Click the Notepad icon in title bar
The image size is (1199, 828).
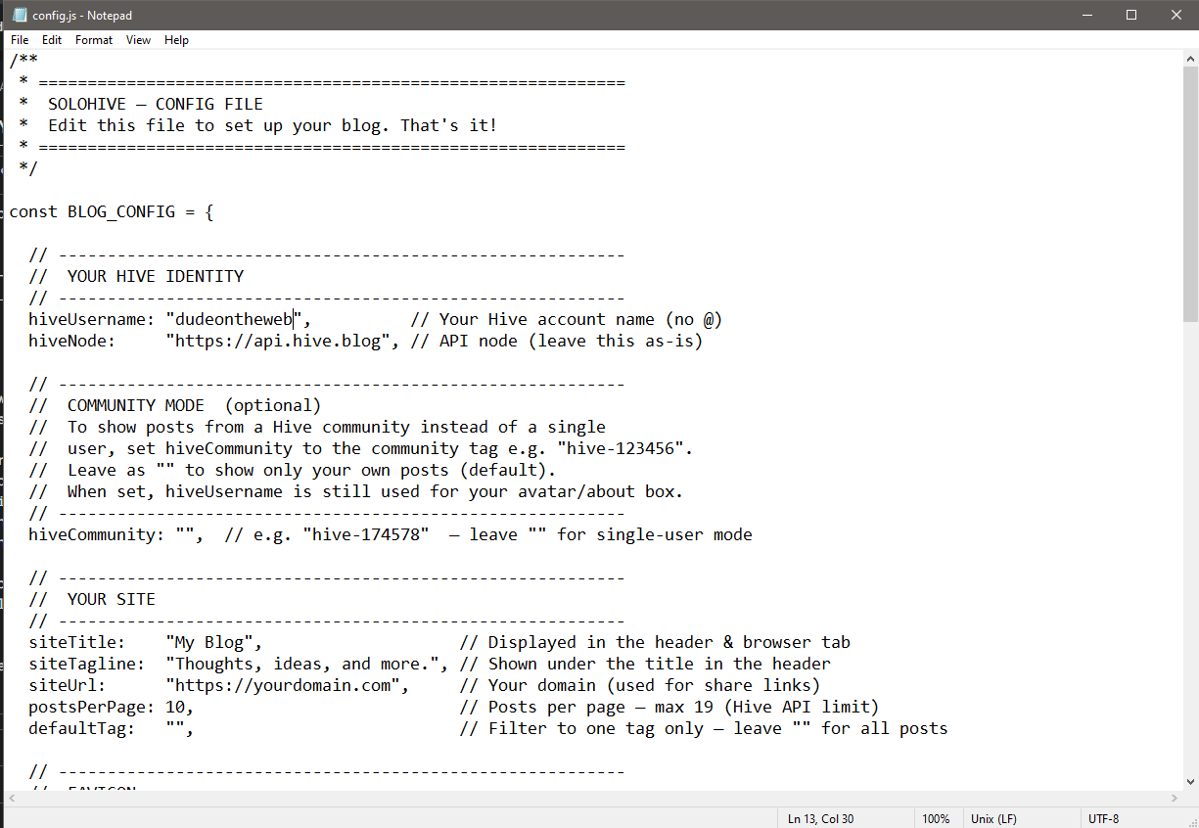[x=20, y=15]
